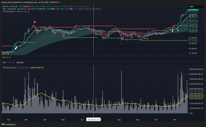
Task: Click the Thu 20 Jun '24 date label
Action: (93, 120)
